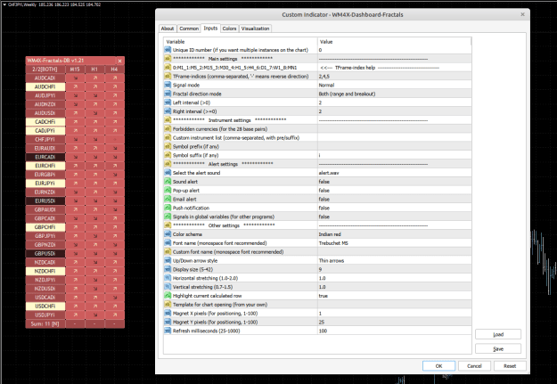The image size is (557, 384).
Task: Close the WM4X-Fractals-DB dashboard panel
Action: pos(119,61)
